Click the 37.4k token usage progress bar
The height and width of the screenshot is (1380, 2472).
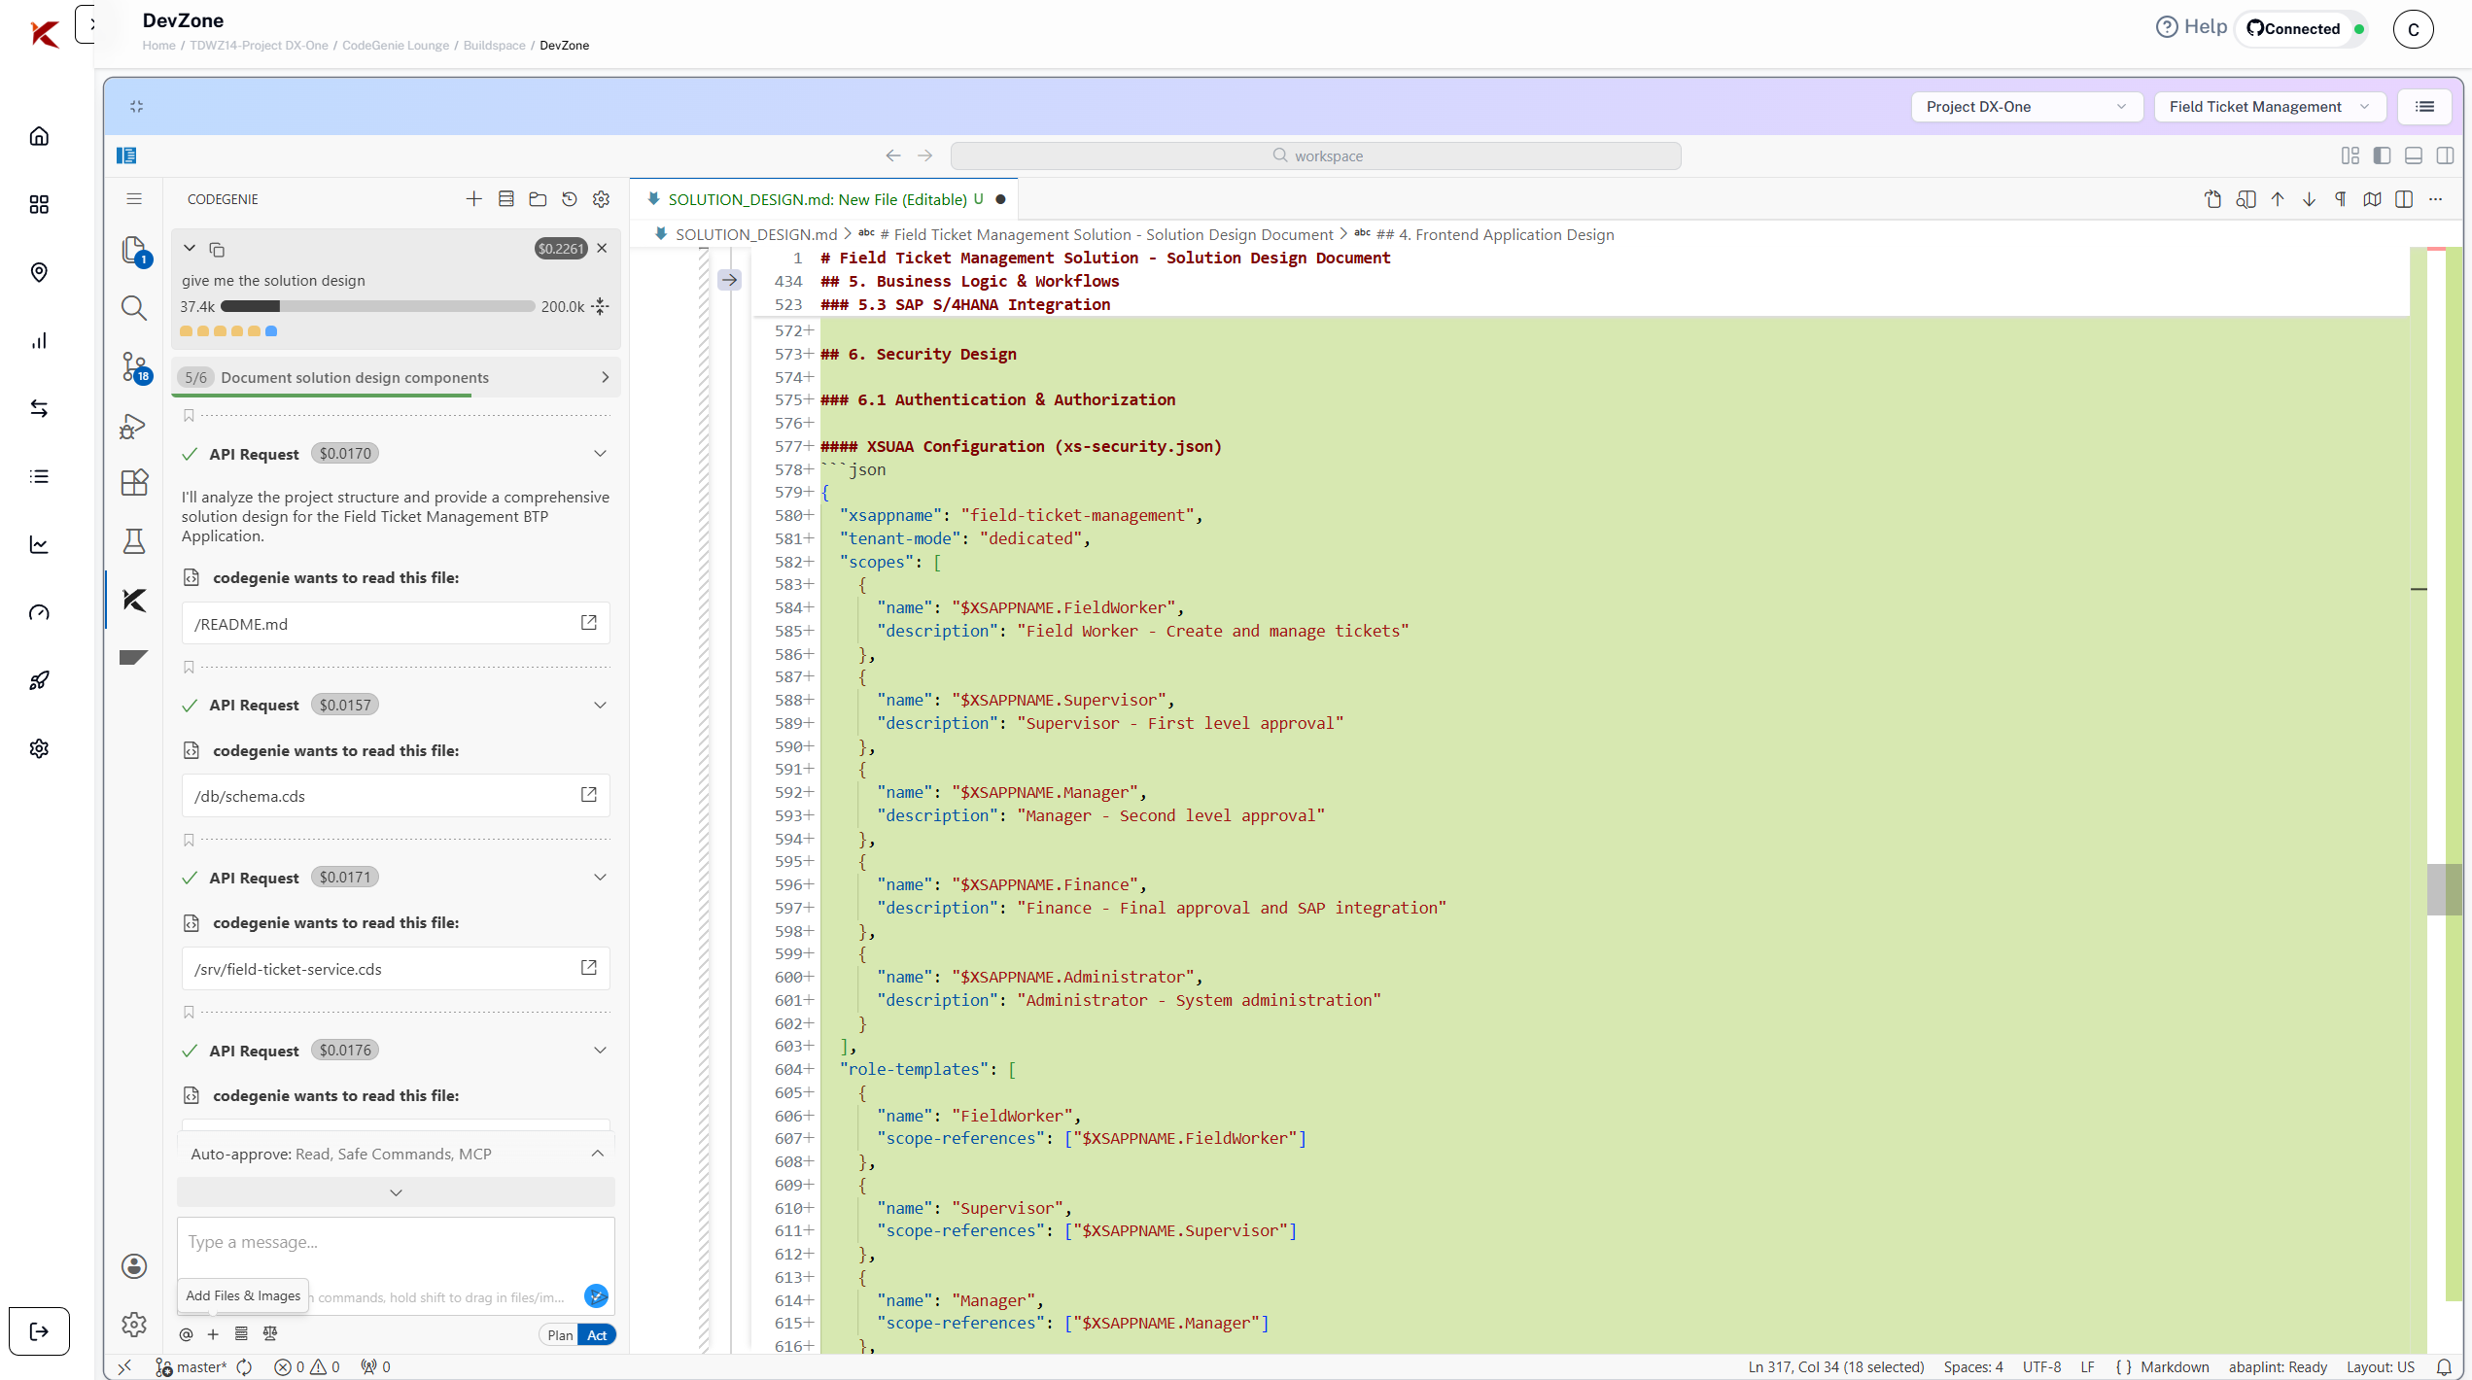point(377,307)
